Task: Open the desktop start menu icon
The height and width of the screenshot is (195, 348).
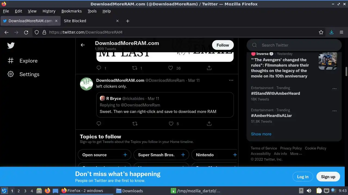Action: click(x=4, y=191)
